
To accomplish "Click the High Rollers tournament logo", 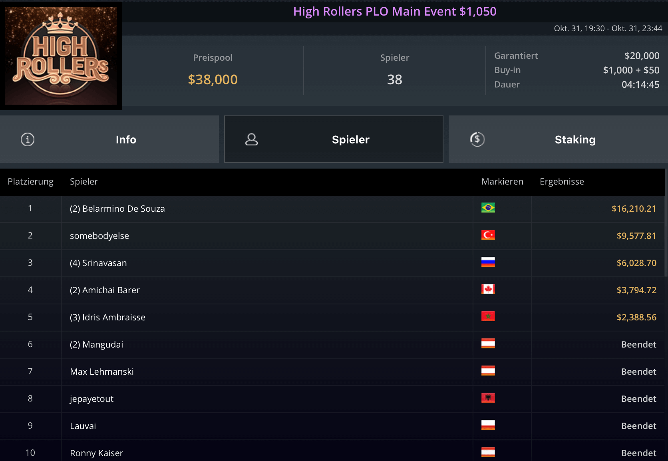I will (61, 55).
